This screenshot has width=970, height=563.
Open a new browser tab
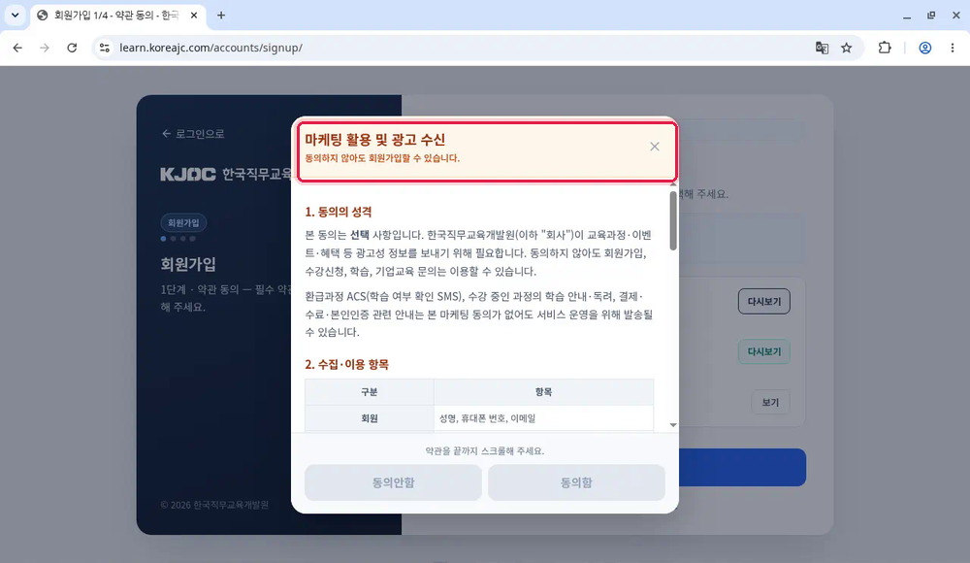(221, 16)
